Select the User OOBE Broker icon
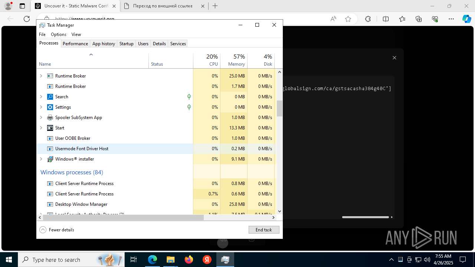This screenshot has height=267, width=475. [50, 138]
